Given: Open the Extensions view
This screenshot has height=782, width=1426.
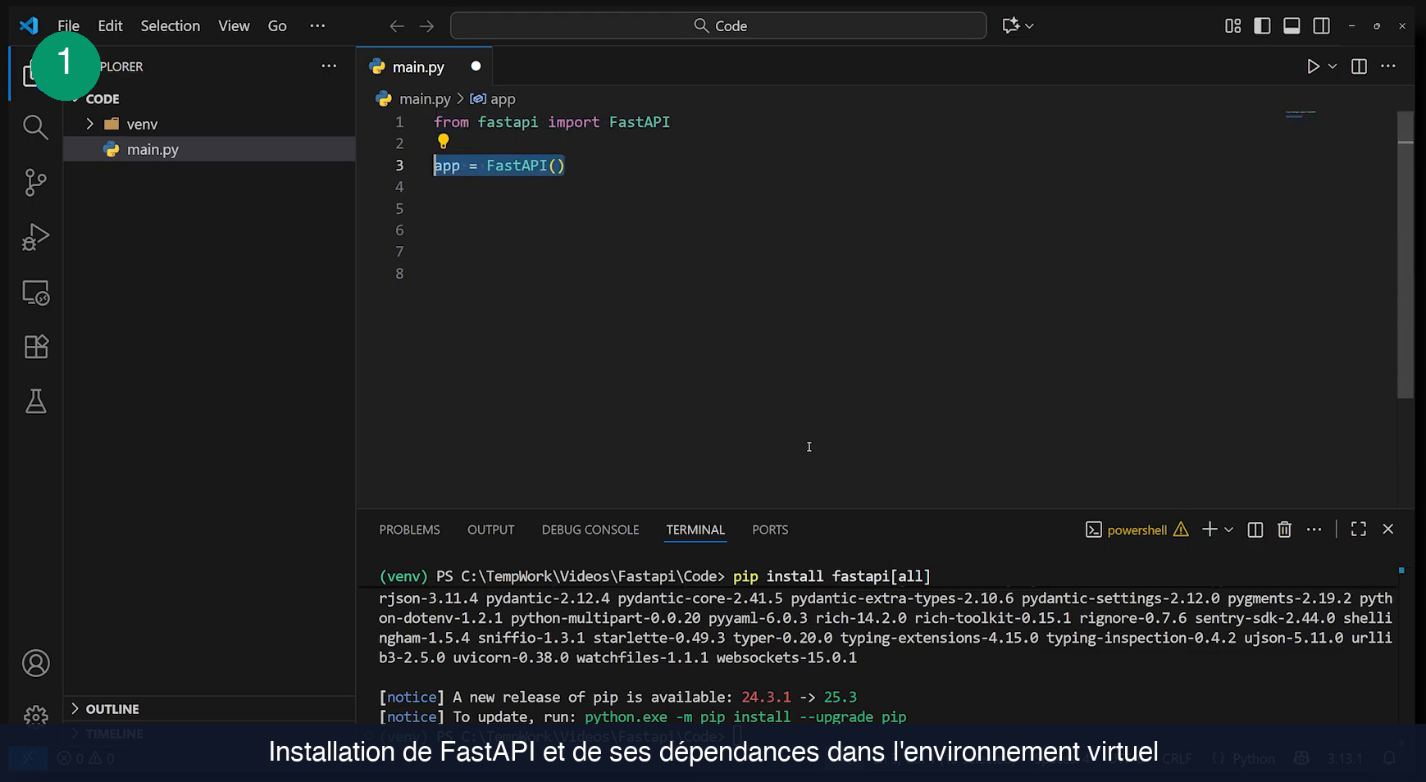Looking at the screenshot, I should point(35,347).
